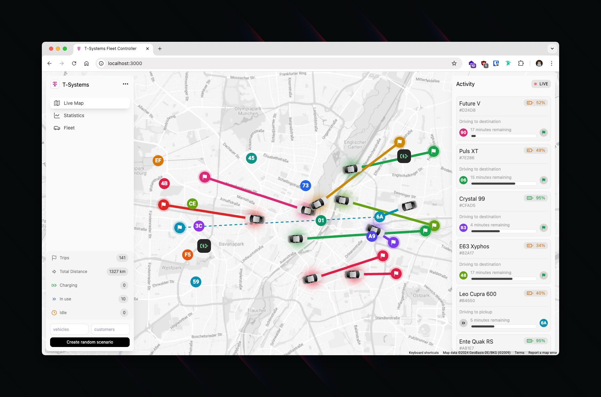
Task: Open the Live Map view
Action: point(90,103)
